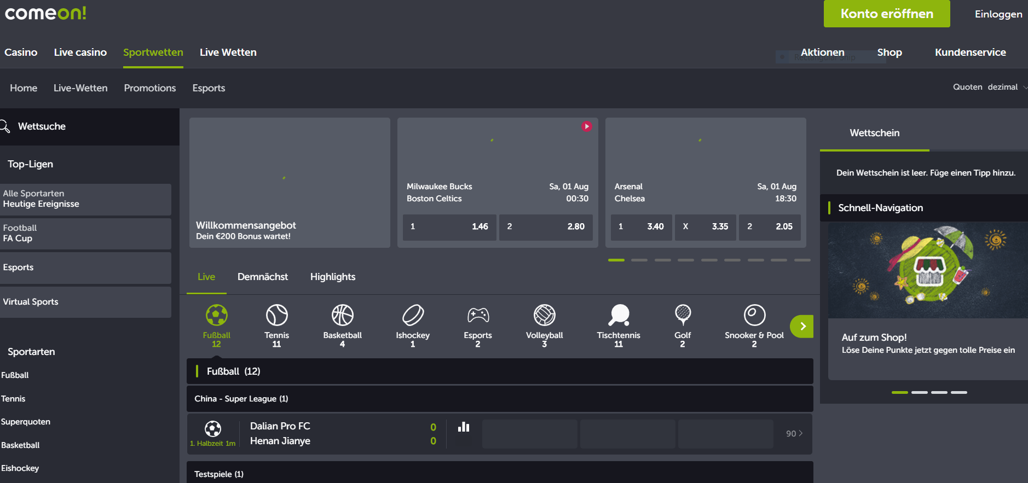Open the Quoten dezimal dropdown

(990, 87)
